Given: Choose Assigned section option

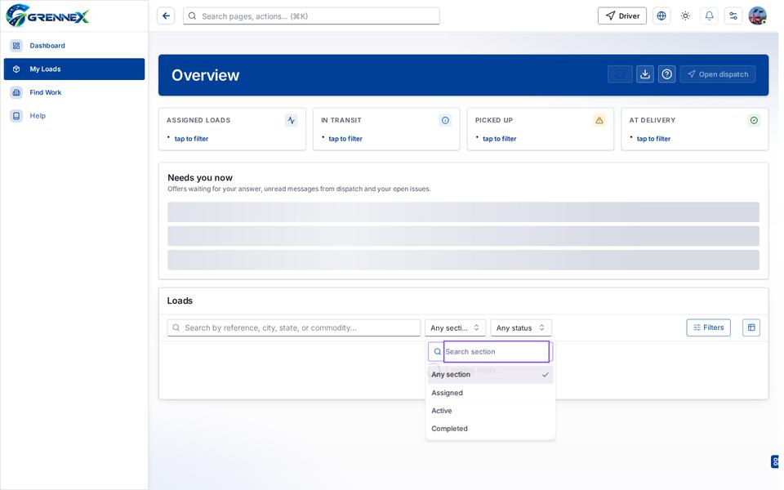Looking at the screenshot, I should point(490,393).
